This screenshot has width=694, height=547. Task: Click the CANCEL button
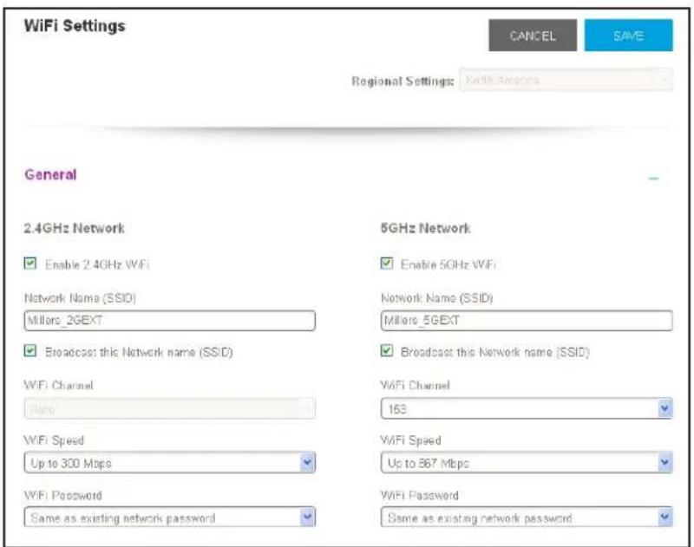click(533, 36)
